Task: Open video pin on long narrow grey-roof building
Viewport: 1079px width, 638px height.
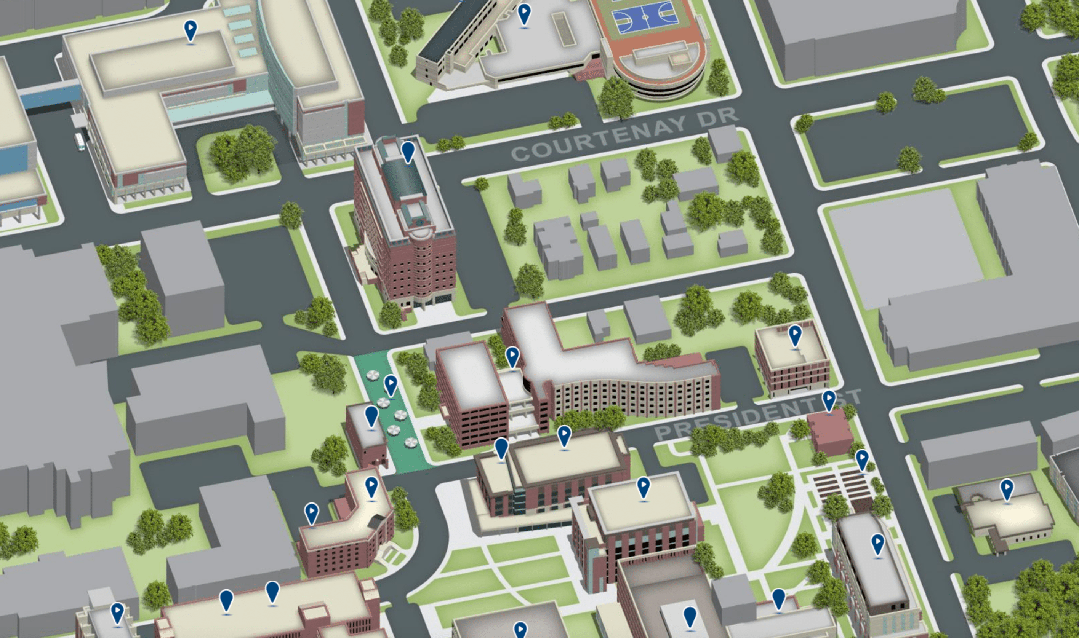Action: (878, 545)
